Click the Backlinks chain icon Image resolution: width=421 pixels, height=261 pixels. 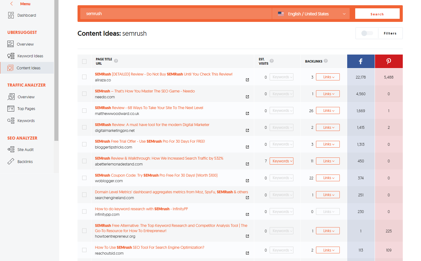pyautogui.click(x=11, y=161)
